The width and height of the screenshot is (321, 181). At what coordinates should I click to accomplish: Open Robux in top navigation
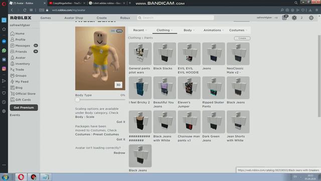(125, 18)
